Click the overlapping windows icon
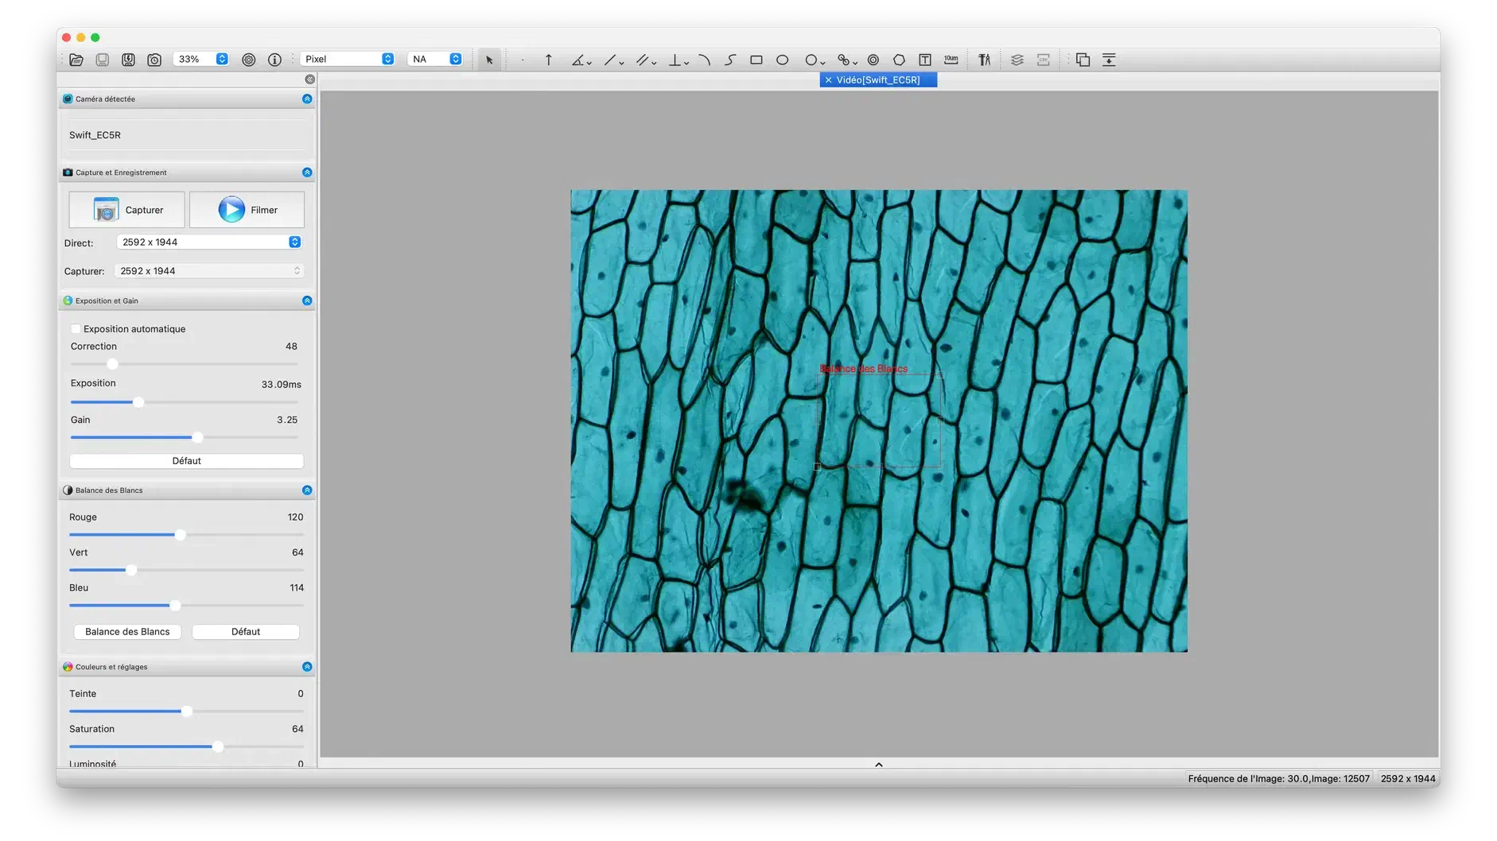 click(x=1083, y=60)
